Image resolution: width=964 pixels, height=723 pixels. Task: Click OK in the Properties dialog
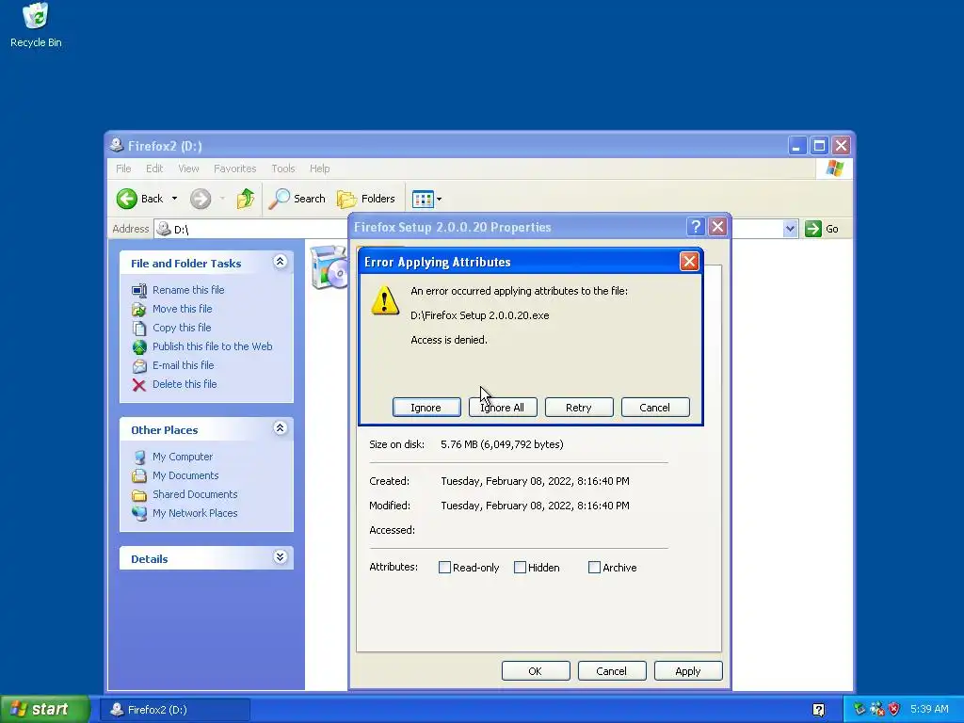point(536,671)
